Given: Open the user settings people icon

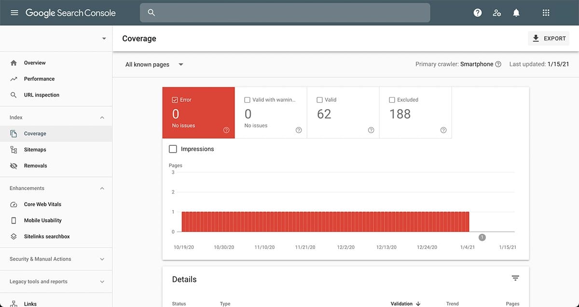Looking at the screenshot, I should (497, 13).
